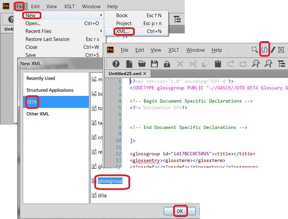Expand Recent Files submenu

(59, 31)
